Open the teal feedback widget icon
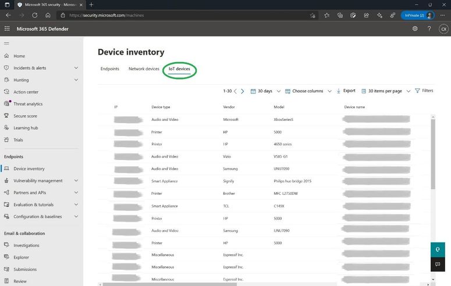 tap(438, 249)
